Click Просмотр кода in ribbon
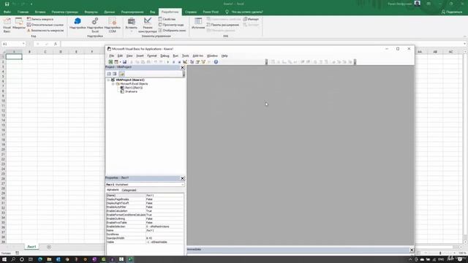Image resolution: width=468 pixels, height=263 pixels. pos(171,25)
